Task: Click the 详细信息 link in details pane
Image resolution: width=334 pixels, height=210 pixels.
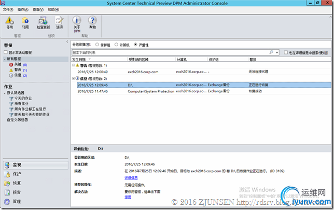Action: tap(131, 178)
